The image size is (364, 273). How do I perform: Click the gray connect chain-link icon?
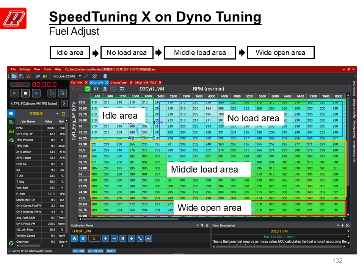(86, 76)
